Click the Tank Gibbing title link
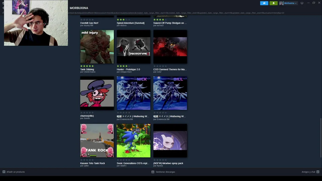 click(87, 69)
